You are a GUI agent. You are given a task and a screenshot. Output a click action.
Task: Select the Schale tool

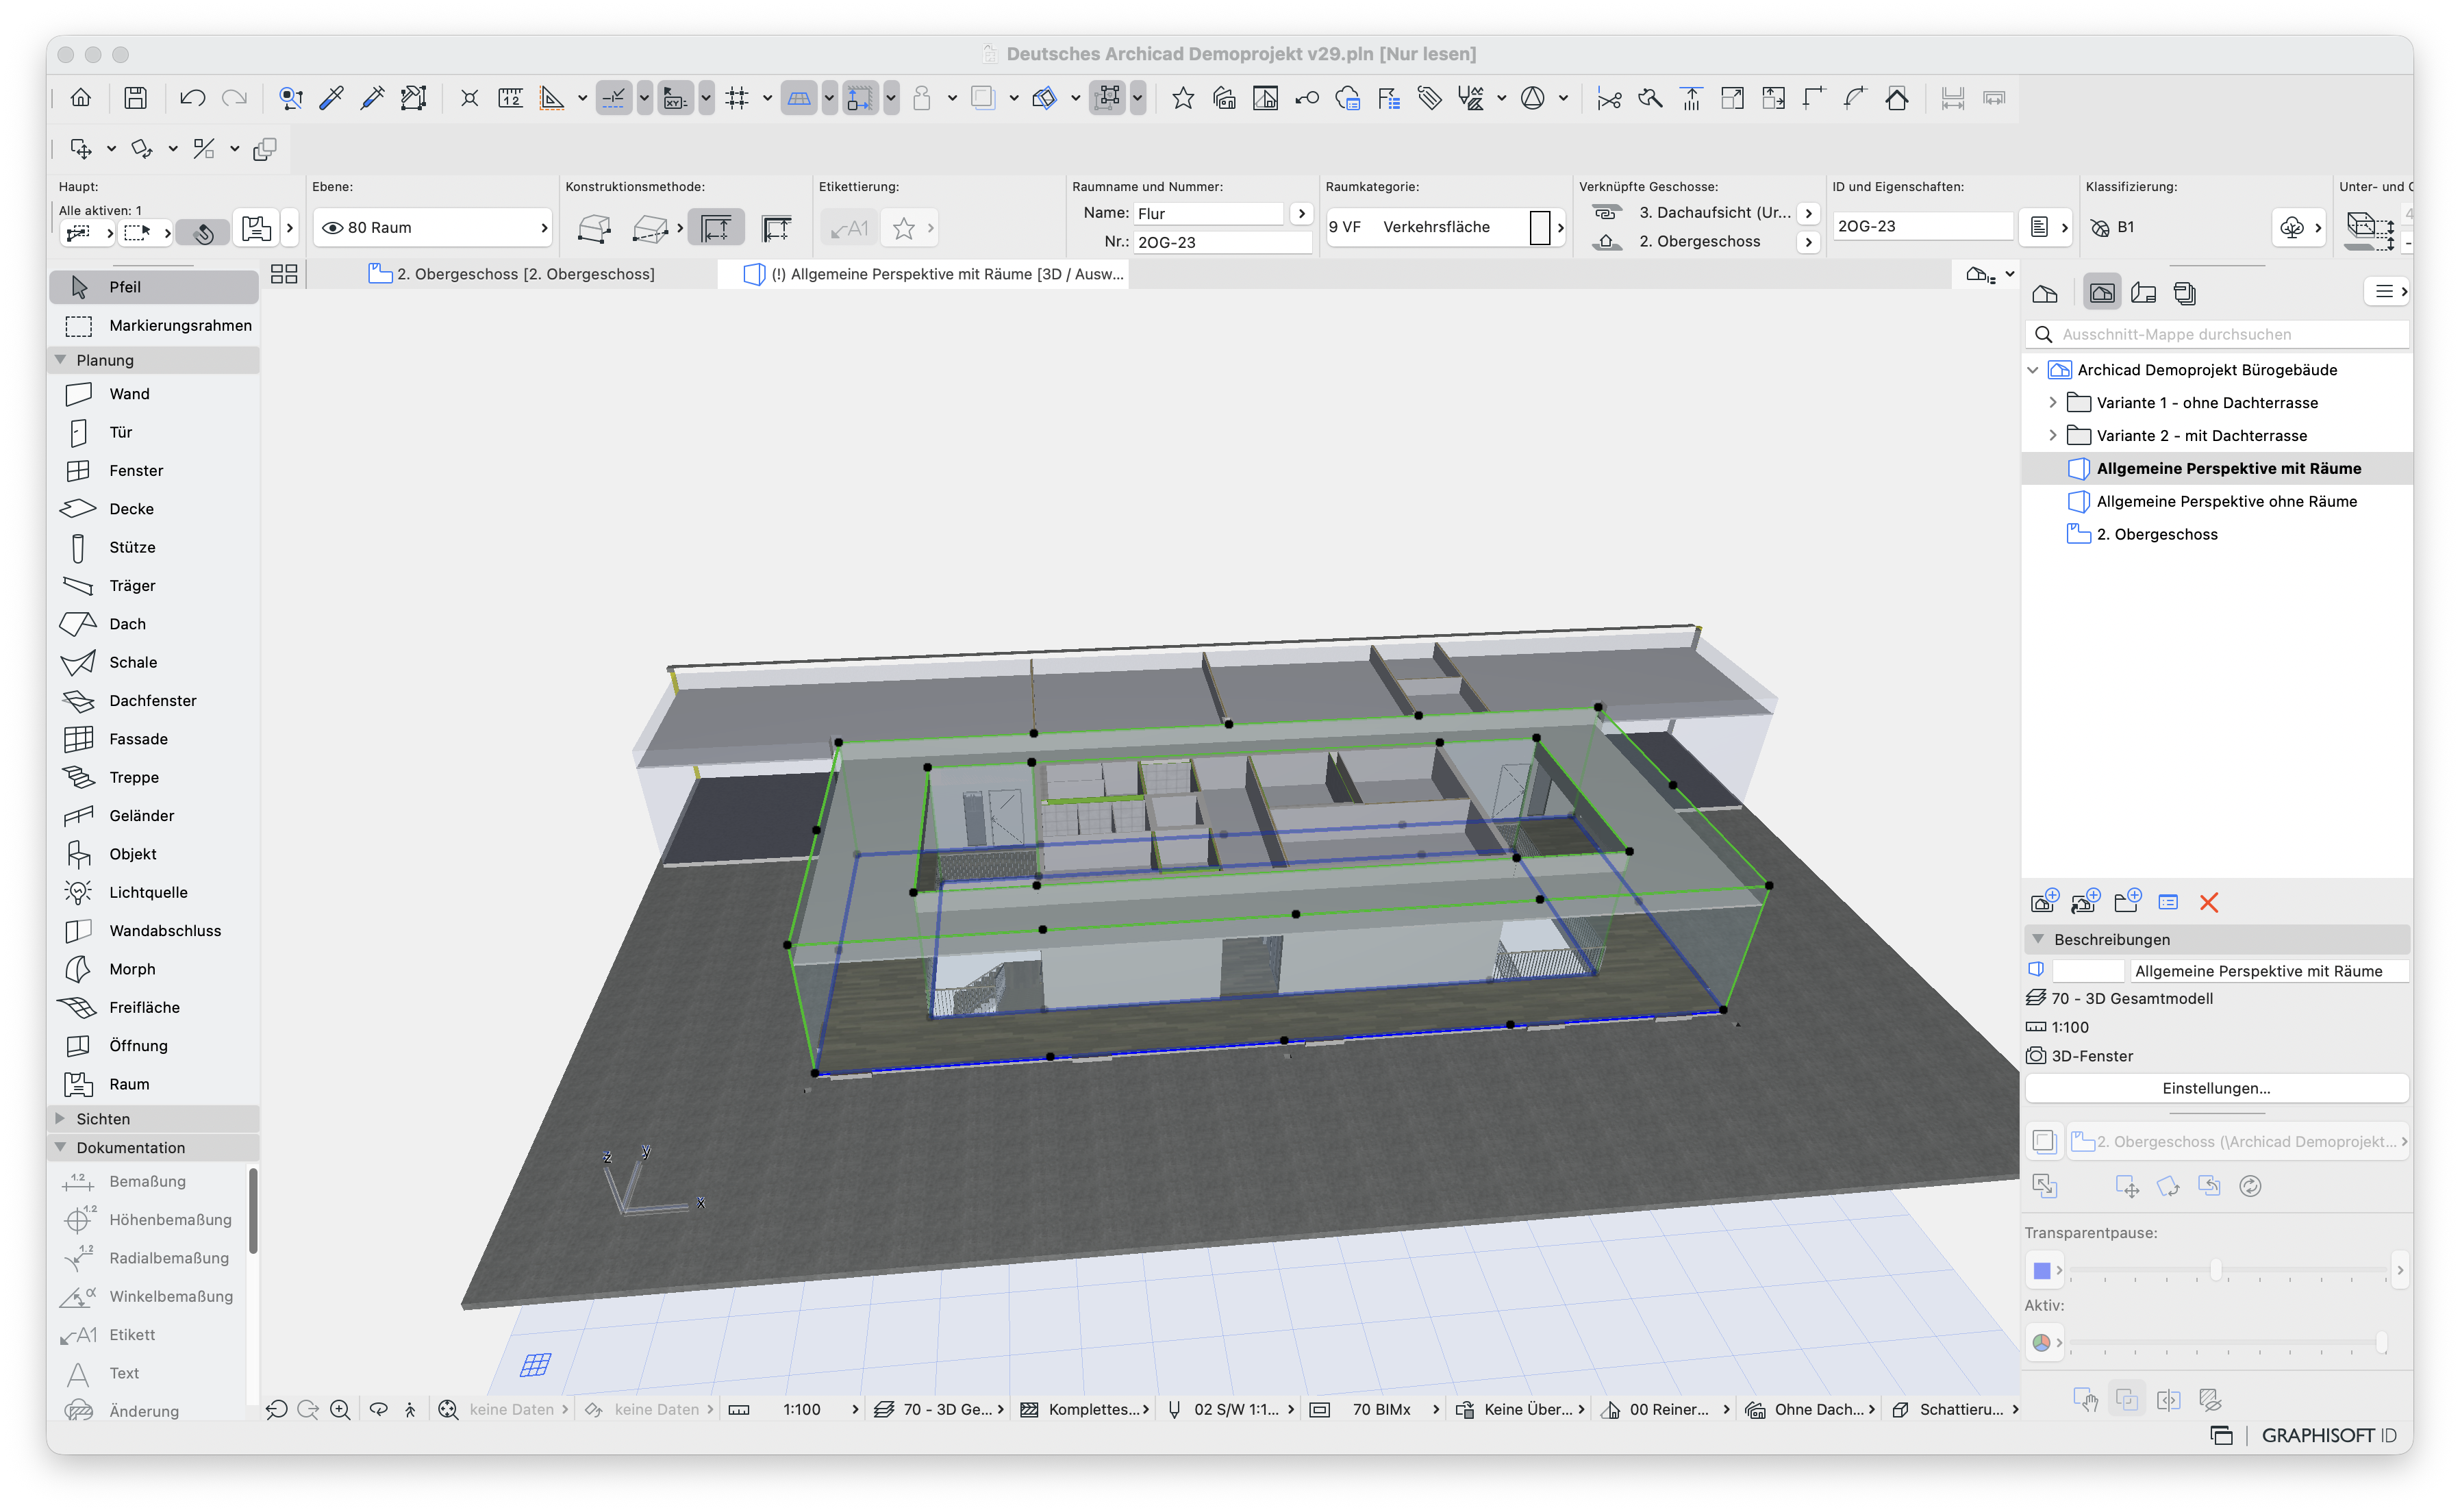coord(154,662)
